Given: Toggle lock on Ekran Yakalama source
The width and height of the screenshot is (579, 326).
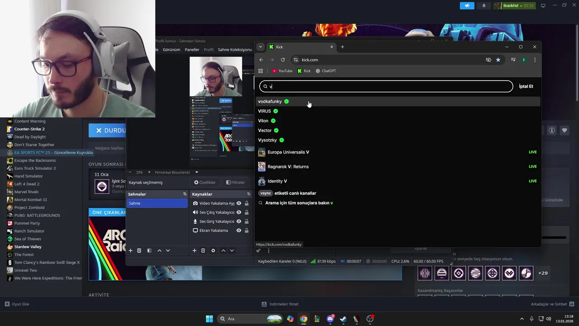Looking at the screenshot, I should coord(247,230).
